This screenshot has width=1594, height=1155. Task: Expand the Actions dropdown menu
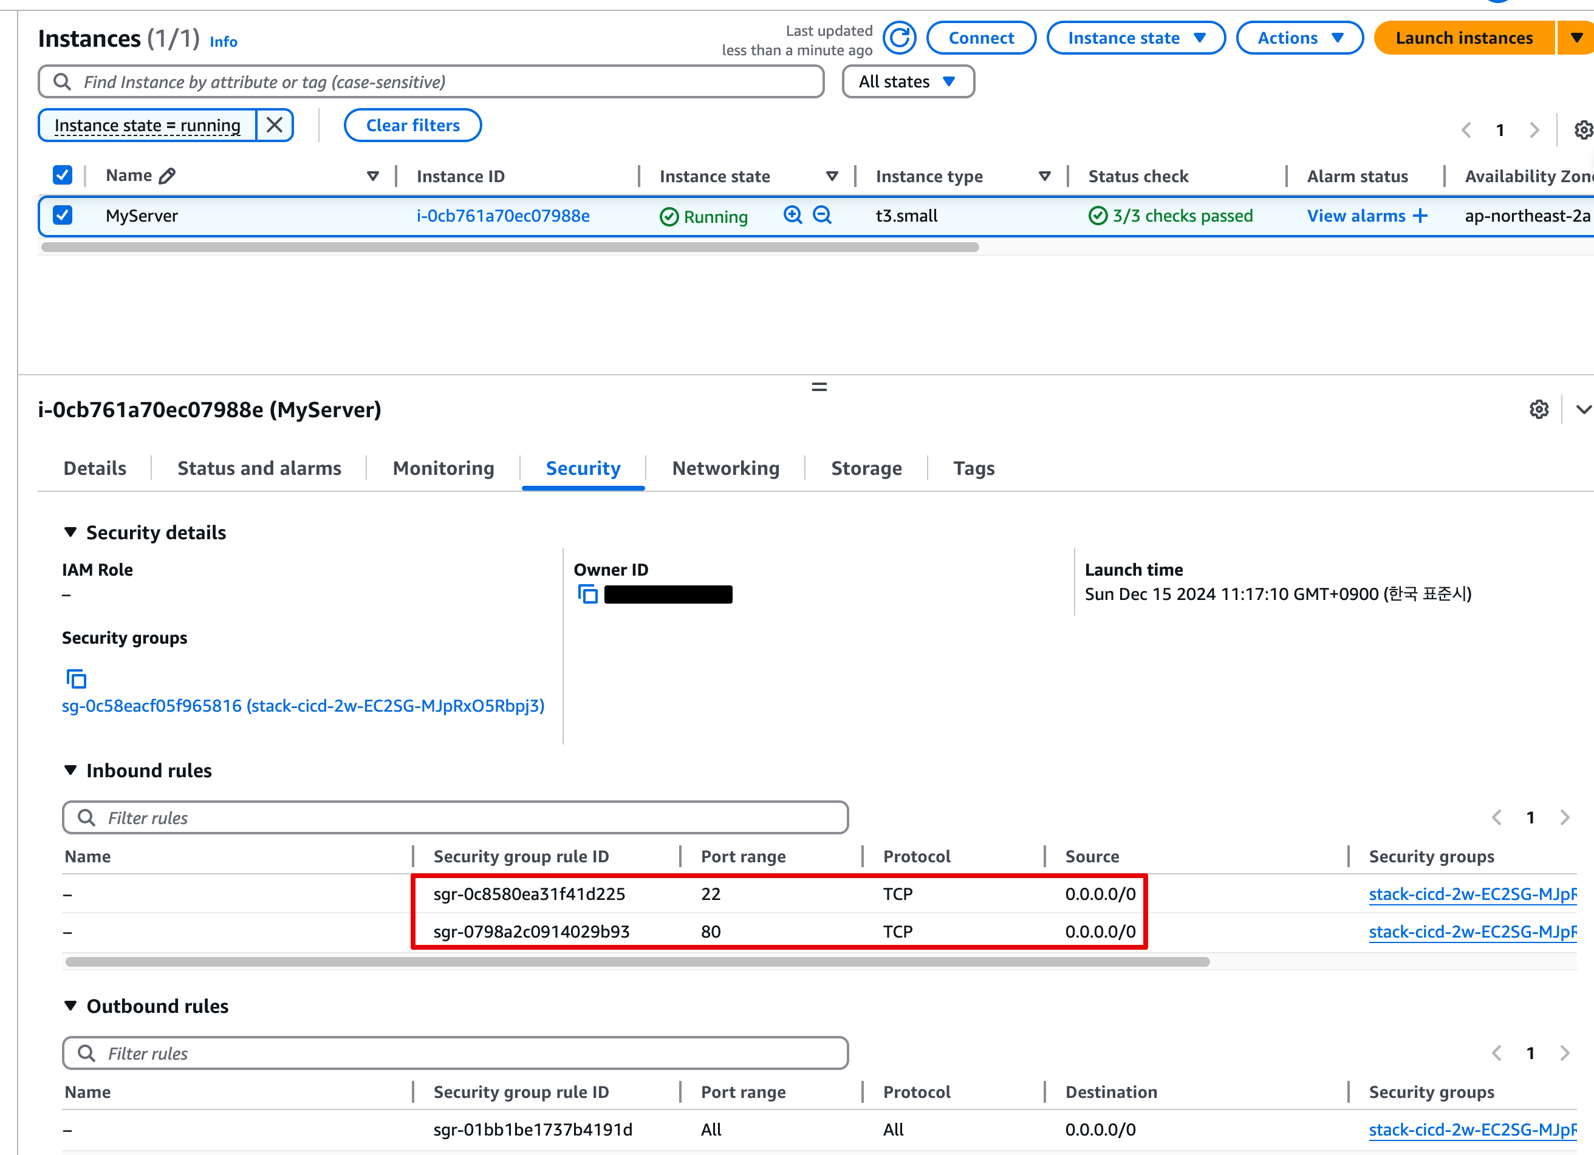(1299, 38)
